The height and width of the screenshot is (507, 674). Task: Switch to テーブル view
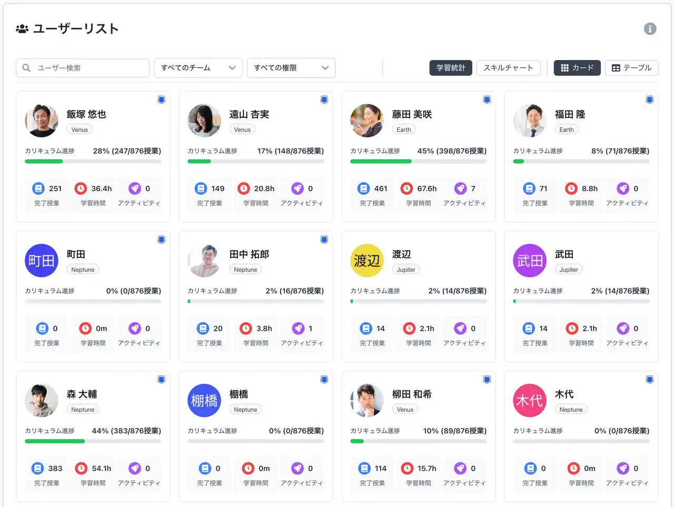tap(631, 68)
